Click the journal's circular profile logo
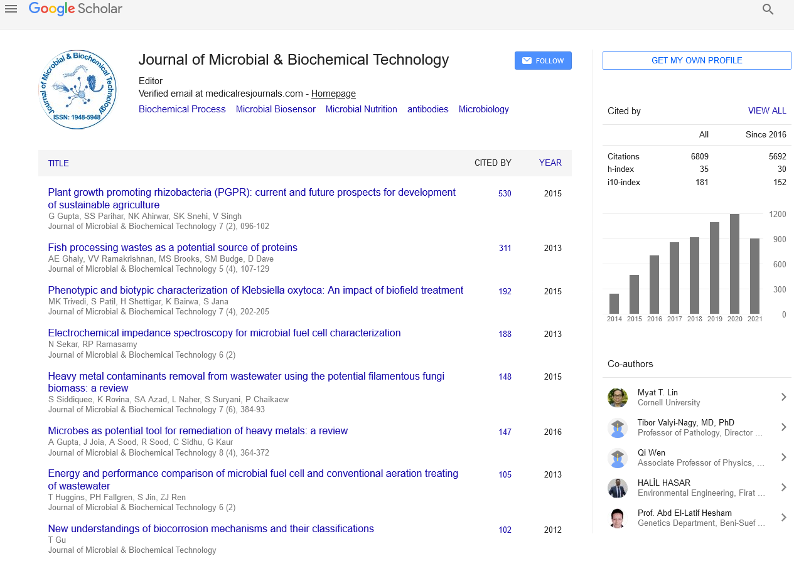The height and width of the screenshot is (561, 794). point(77,90)
